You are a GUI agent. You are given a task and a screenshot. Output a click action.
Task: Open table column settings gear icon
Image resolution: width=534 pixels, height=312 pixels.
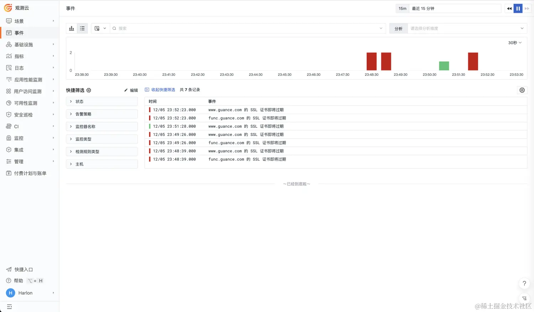pos(522,90)
